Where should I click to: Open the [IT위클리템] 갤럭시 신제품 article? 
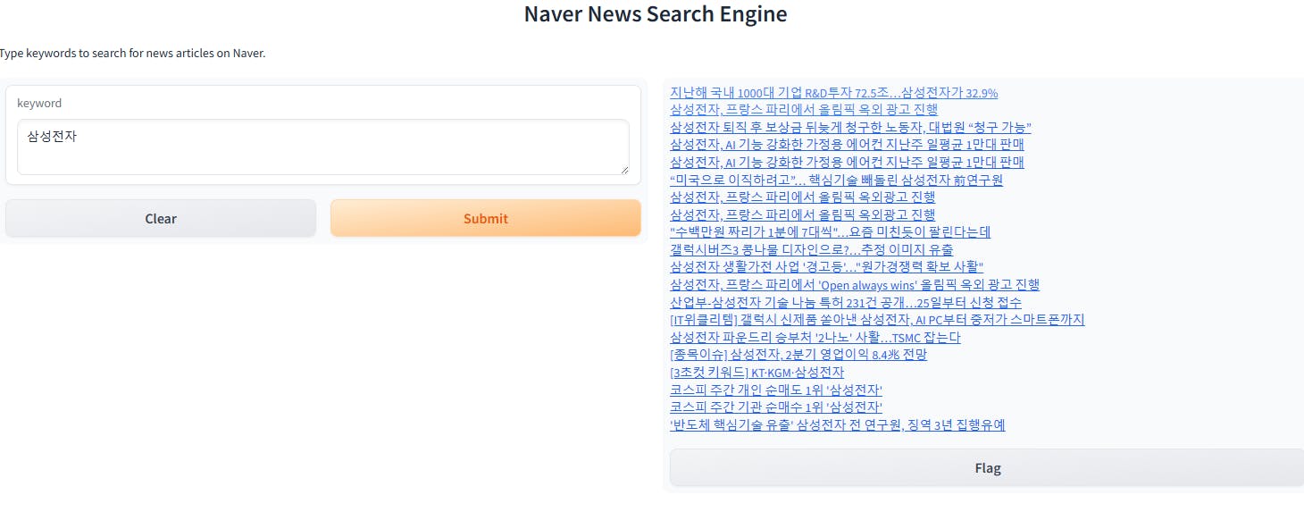(877, 320)
